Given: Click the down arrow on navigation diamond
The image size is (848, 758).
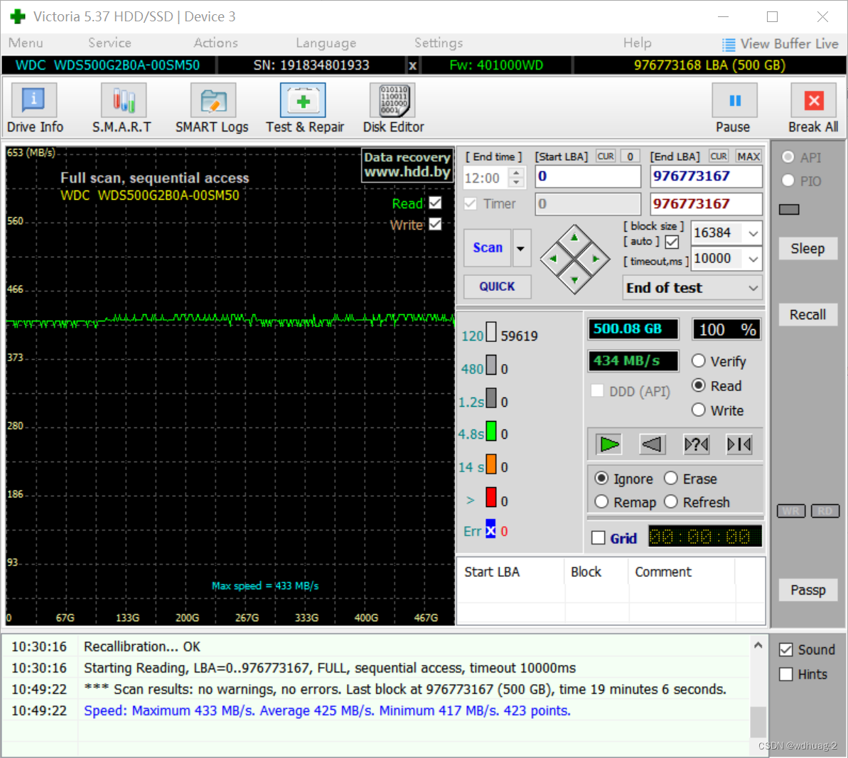Looking at the screenshot, I should [574, 280].
